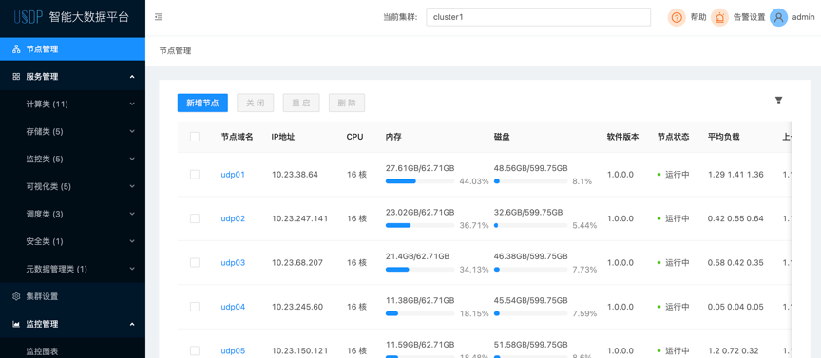Image resolution: width=821 pixels, height=358 pixels.
Task: Click the current cluster input field
Action: pos(538,17)
